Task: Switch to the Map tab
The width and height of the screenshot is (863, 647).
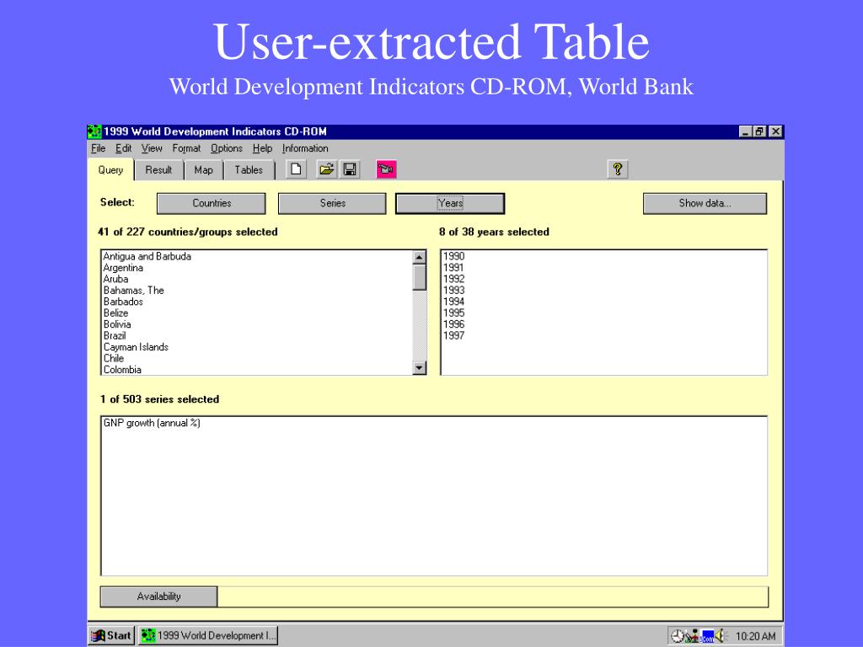Action: coord(203,170)
